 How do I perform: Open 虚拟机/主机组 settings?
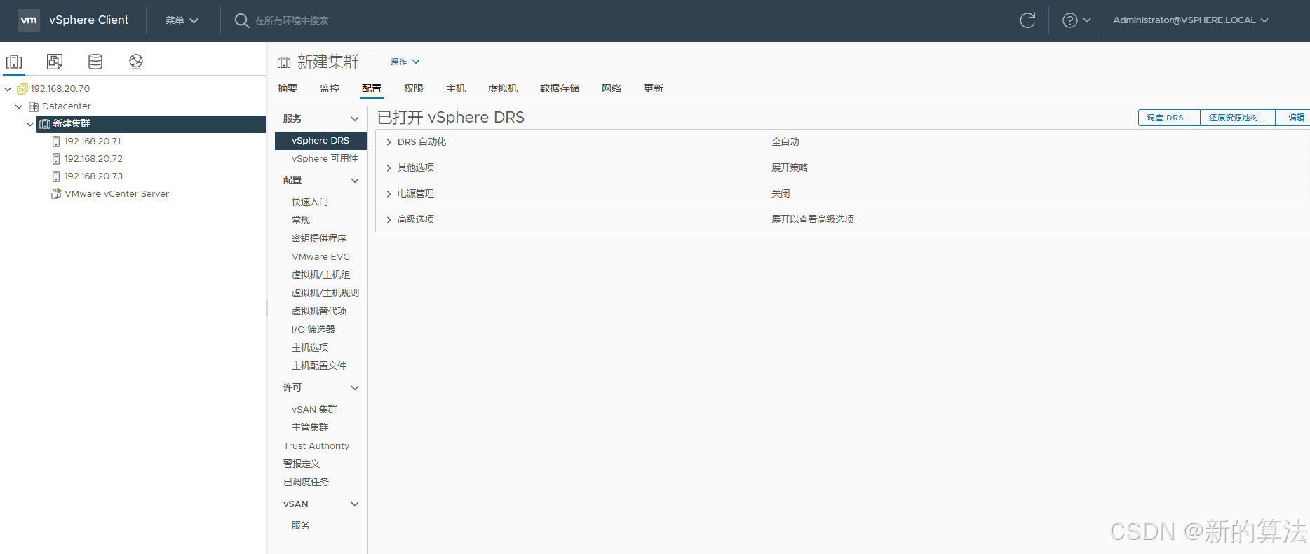coord(320,275)
